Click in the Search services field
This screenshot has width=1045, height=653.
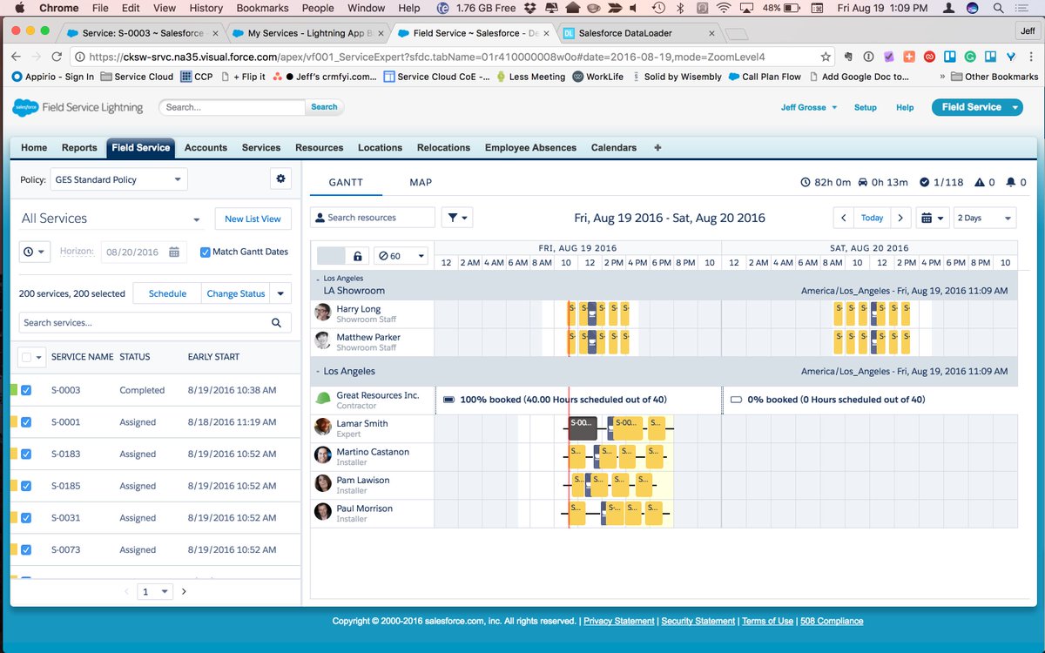pyautogui.click(x=155, y=323)
